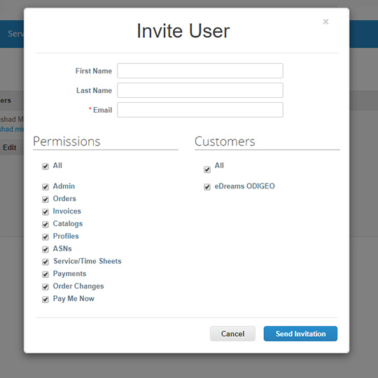
Task: Toggle the Orders permission checkbox
Action: (x=45, y=199)
